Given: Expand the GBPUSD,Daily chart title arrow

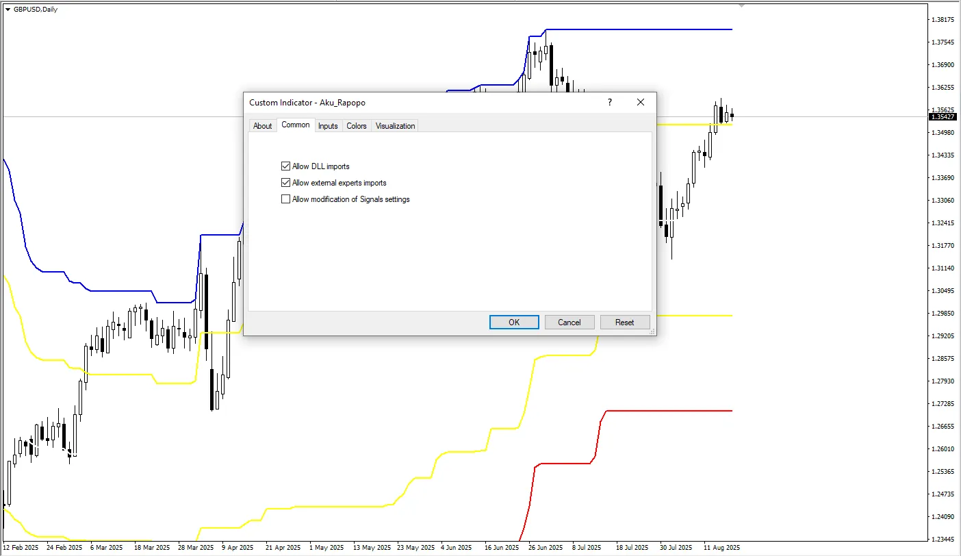Looking at the screenshot, I should point(8,9).
